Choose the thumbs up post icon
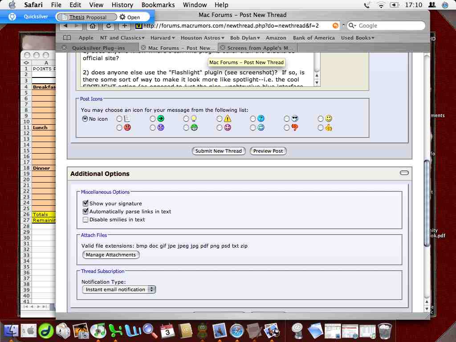 [320, 128]
